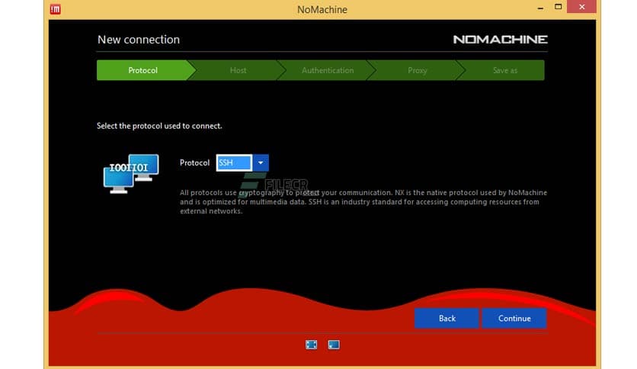Click the protocol description paragraph
The image size is (637, 369).
coord(363,201)
